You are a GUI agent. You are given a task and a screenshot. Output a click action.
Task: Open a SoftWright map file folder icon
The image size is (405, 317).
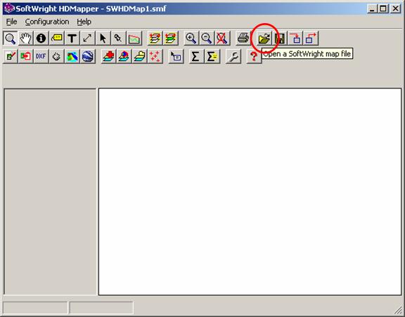point(264,39)
